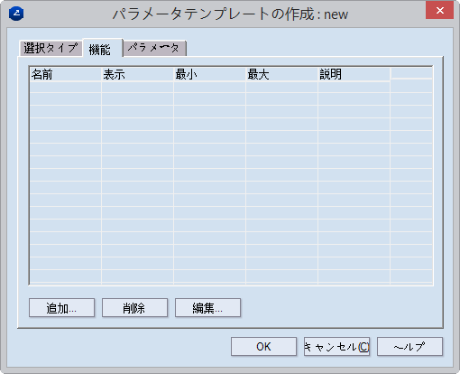Click the blank header right of 説明
Screen dimensions: 460x374
(411, 73)
